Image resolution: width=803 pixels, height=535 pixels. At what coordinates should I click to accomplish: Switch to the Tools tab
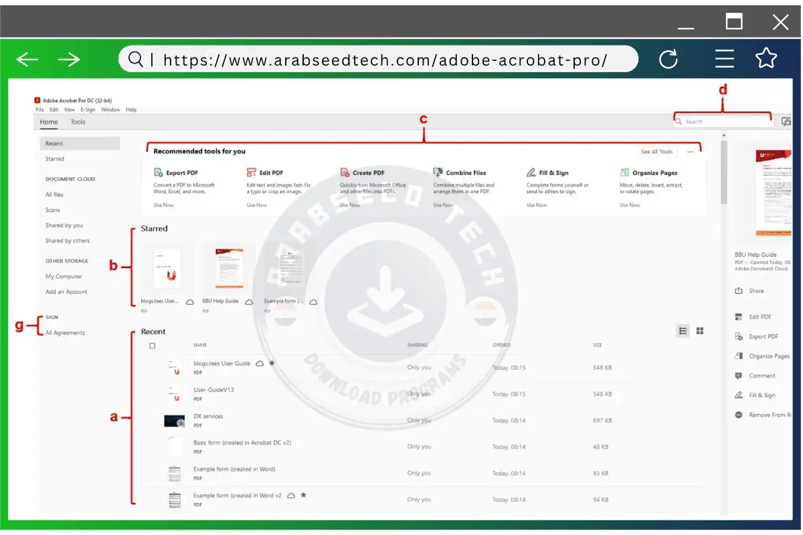pos(78,122)
